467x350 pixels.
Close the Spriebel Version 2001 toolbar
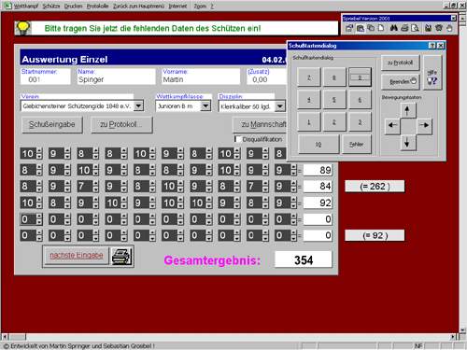point(453,19)
